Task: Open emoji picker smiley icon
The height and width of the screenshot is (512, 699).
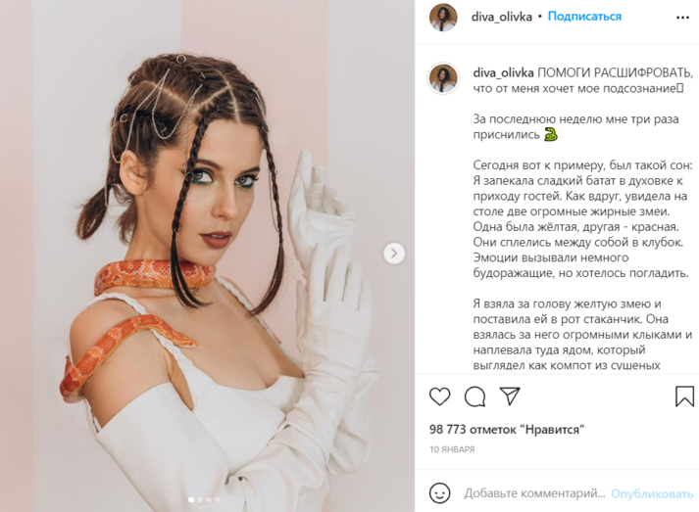Action: coord(439,492)
